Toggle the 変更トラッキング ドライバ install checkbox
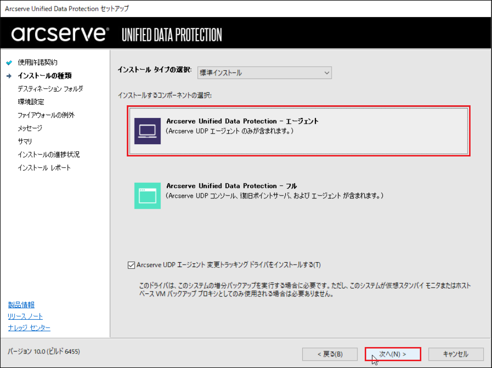The height and width of the screenshot is (368, 492). click(x=132, y=265)
